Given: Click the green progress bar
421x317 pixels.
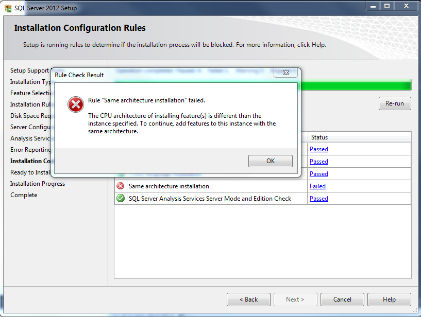Looking at the screenshot, I should pos(356,85).
